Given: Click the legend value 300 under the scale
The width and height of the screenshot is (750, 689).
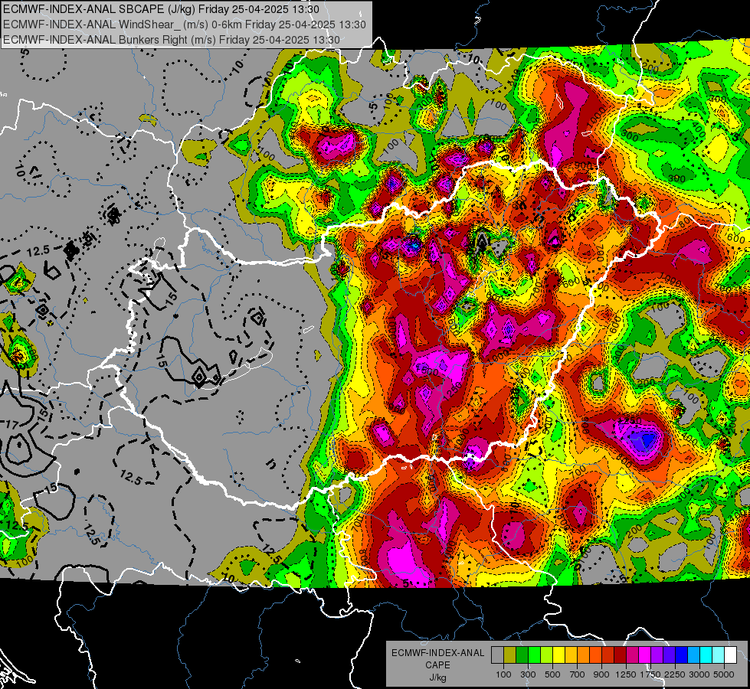Looking at the screenshot, I should click(528, 674).
